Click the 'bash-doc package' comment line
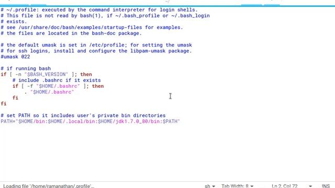The image size is (335, 188). pos(71,33)
